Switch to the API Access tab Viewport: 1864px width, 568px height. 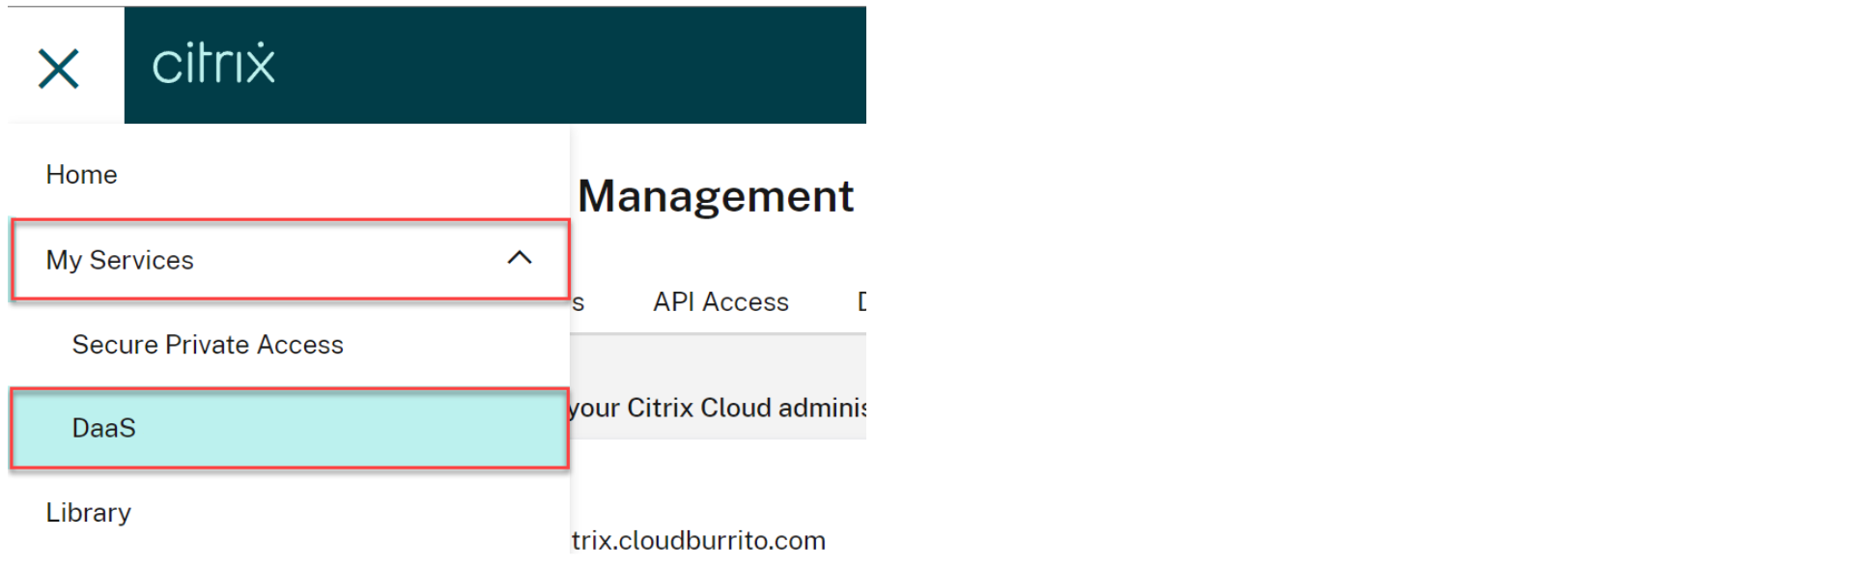[720, 302]
